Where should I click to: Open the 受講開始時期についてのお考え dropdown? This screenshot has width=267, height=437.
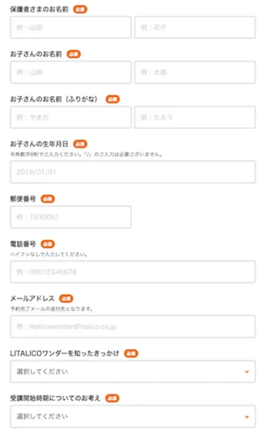click(x=133, y=417)
